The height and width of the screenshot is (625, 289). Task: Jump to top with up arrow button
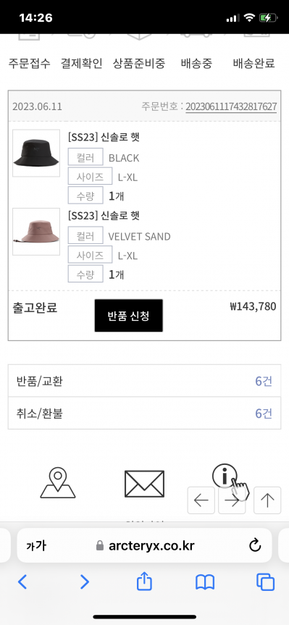click(267, 500)
